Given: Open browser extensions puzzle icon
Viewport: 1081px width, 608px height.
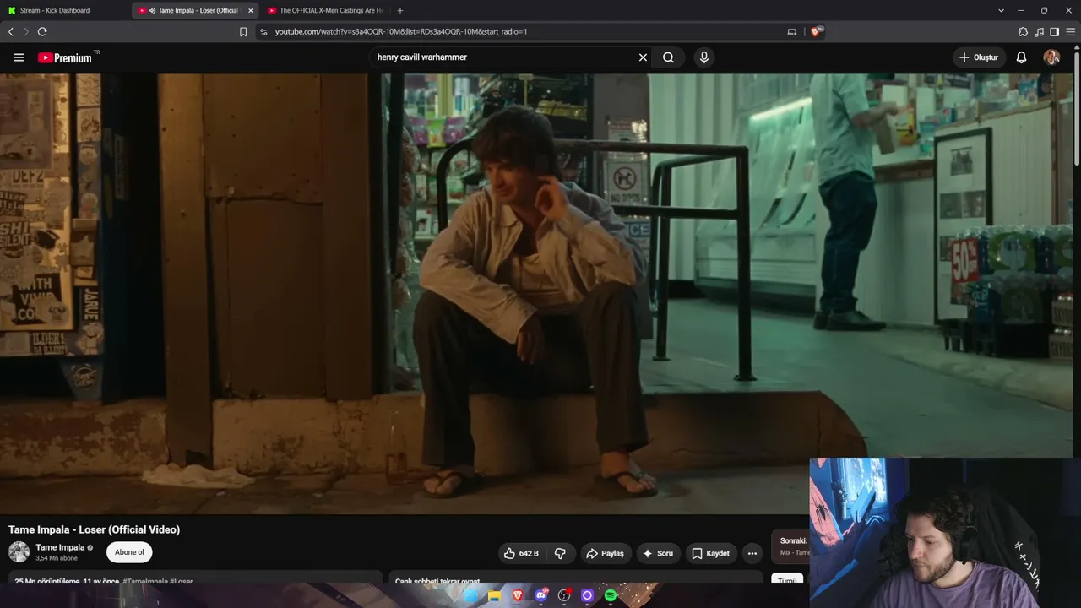Looking at the screenshot, I should pos(1024,31).
